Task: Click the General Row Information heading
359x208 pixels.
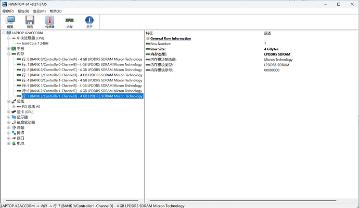Action: (x=170, y=38)
